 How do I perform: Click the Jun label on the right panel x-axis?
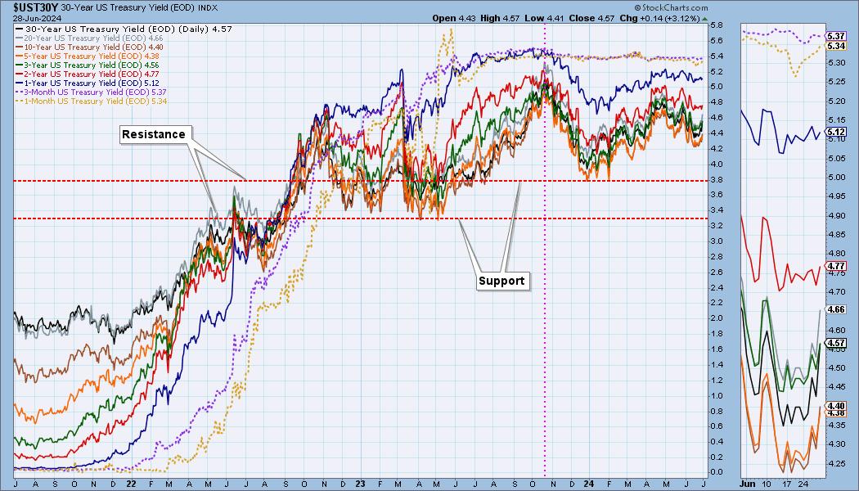[747, 484]
